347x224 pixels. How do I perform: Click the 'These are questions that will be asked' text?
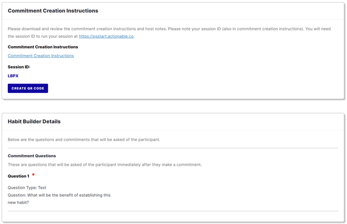point(105,164)
